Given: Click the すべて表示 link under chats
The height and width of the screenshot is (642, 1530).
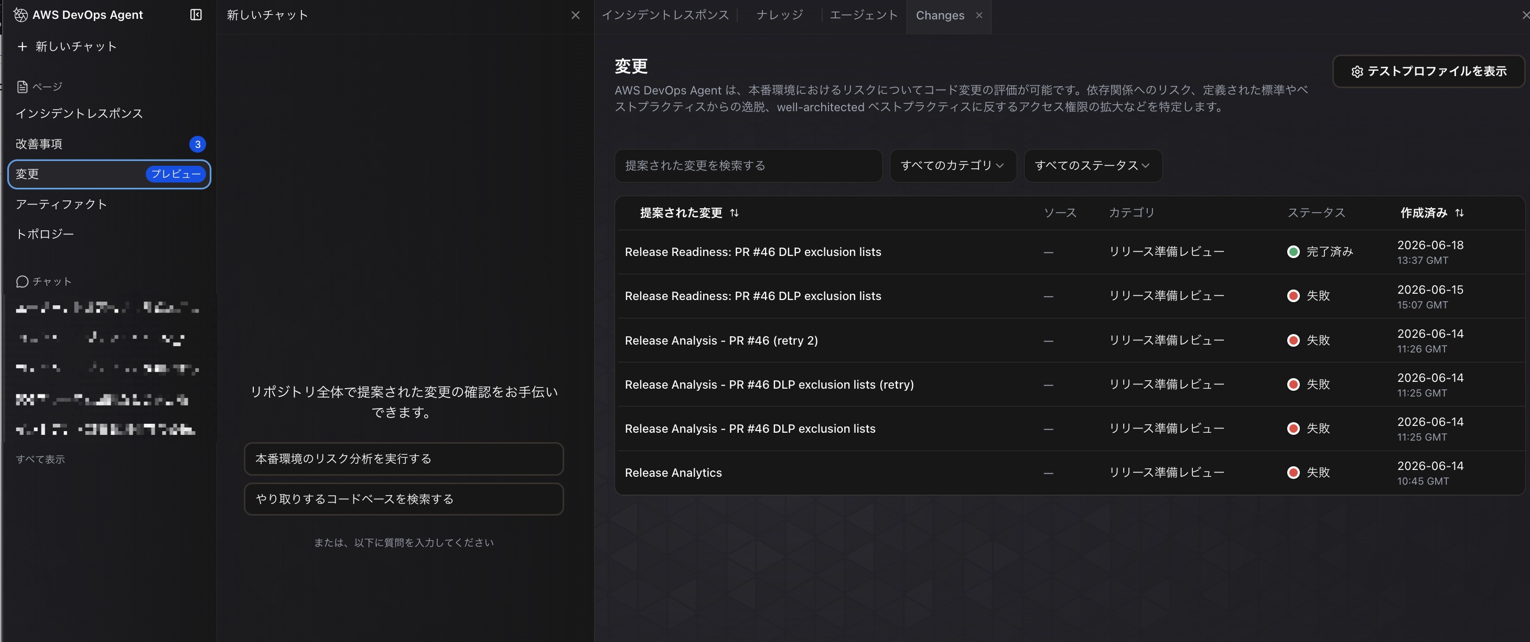Looking at the screenshot, I should pyautogui.click(x=40, y=459).
